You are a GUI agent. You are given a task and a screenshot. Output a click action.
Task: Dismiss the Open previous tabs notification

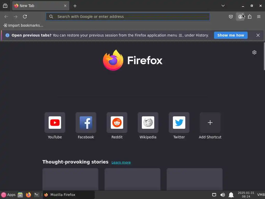258,35
